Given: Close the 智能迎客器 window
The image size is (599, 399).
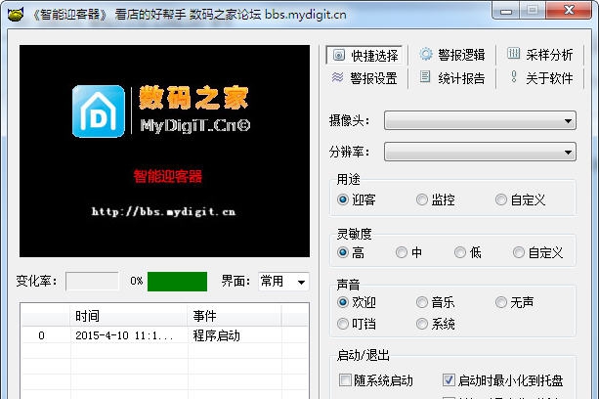Looking at the screenshot, I should point(569,10).
